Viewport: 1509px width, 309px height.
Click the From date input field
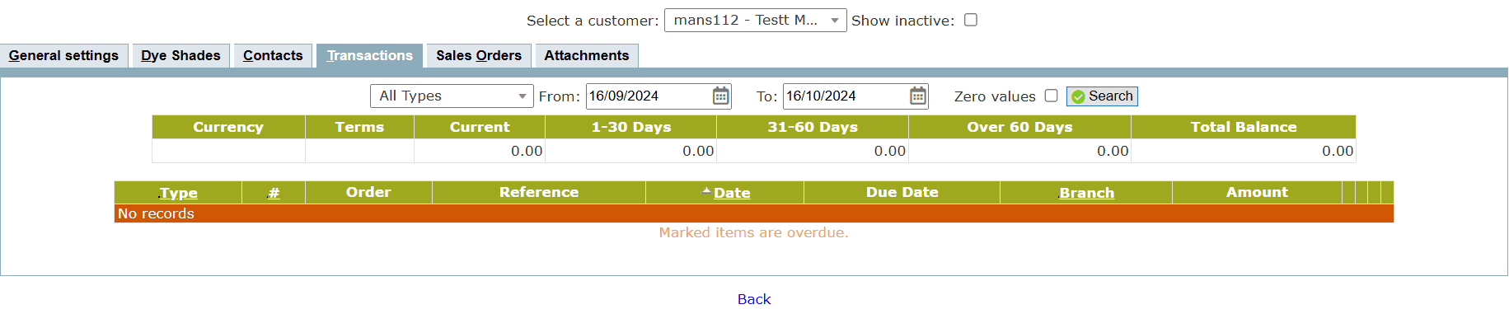(648, 96)
